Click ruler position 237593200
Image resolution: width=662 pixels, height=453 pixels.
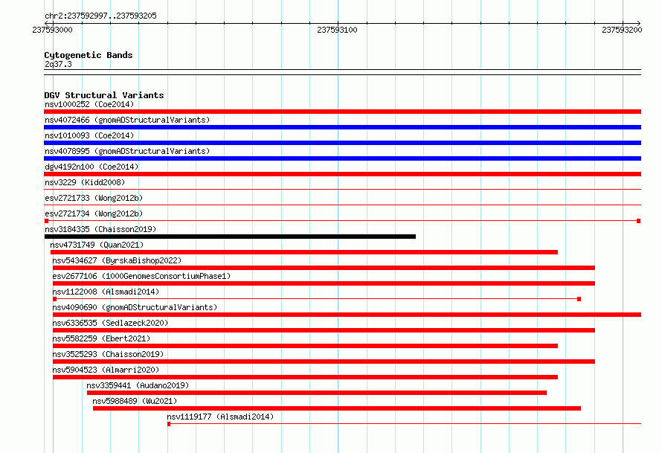pos(623,30)
